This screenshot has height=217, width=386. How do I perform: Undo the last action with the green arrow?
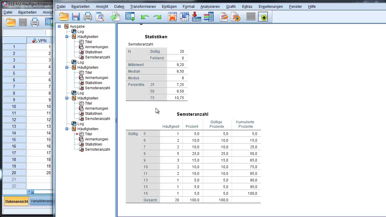(x=145, y=17)
